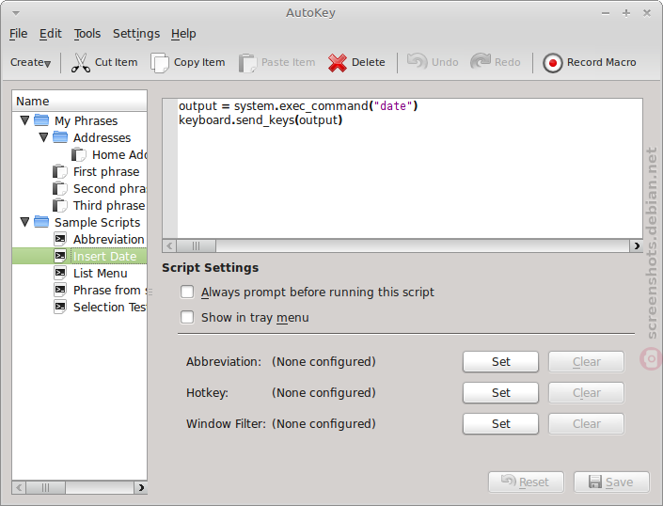Open the Create dropdown in toolbar
The image size is (663, 506).
pos(30,63)
